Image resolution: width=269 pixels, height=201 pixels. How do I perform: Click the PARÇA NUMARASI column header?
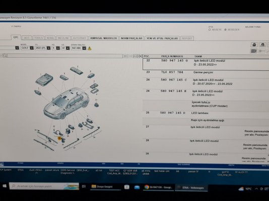172,56
